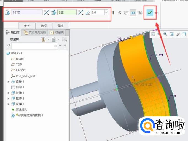Switch to the 收藏夹 tab
The height and width of the screenshot is (141, 188).
pyautogui.click(x=57, y=32)
